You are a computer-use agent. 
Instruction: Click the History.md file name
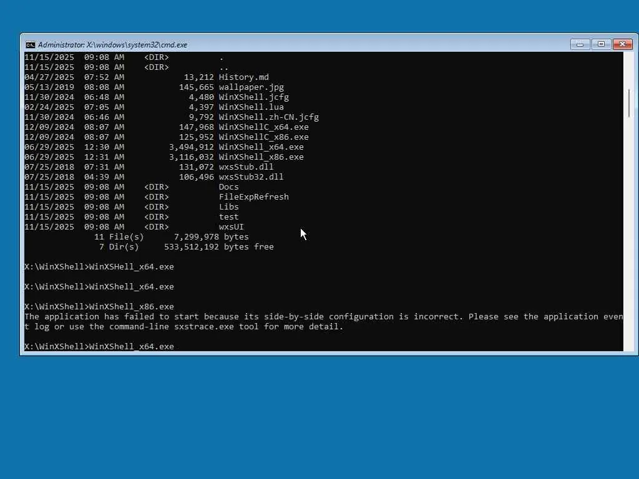[244, 77]
